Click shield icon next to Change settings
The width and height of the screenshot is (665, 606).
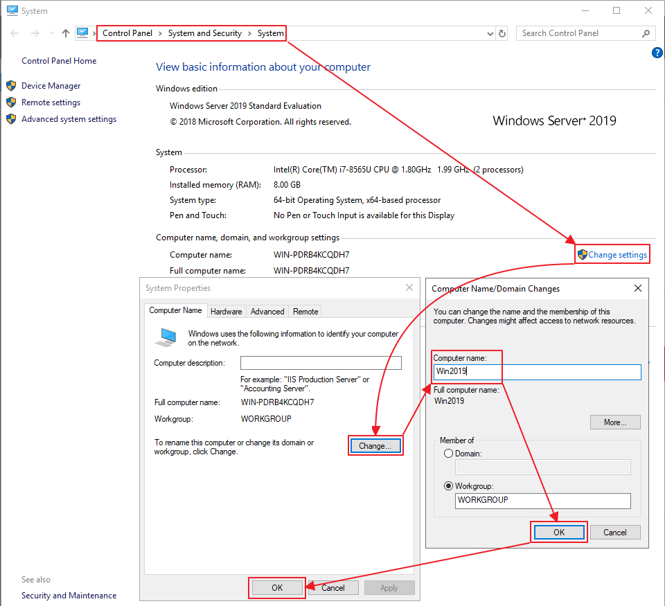pos(583,254)
